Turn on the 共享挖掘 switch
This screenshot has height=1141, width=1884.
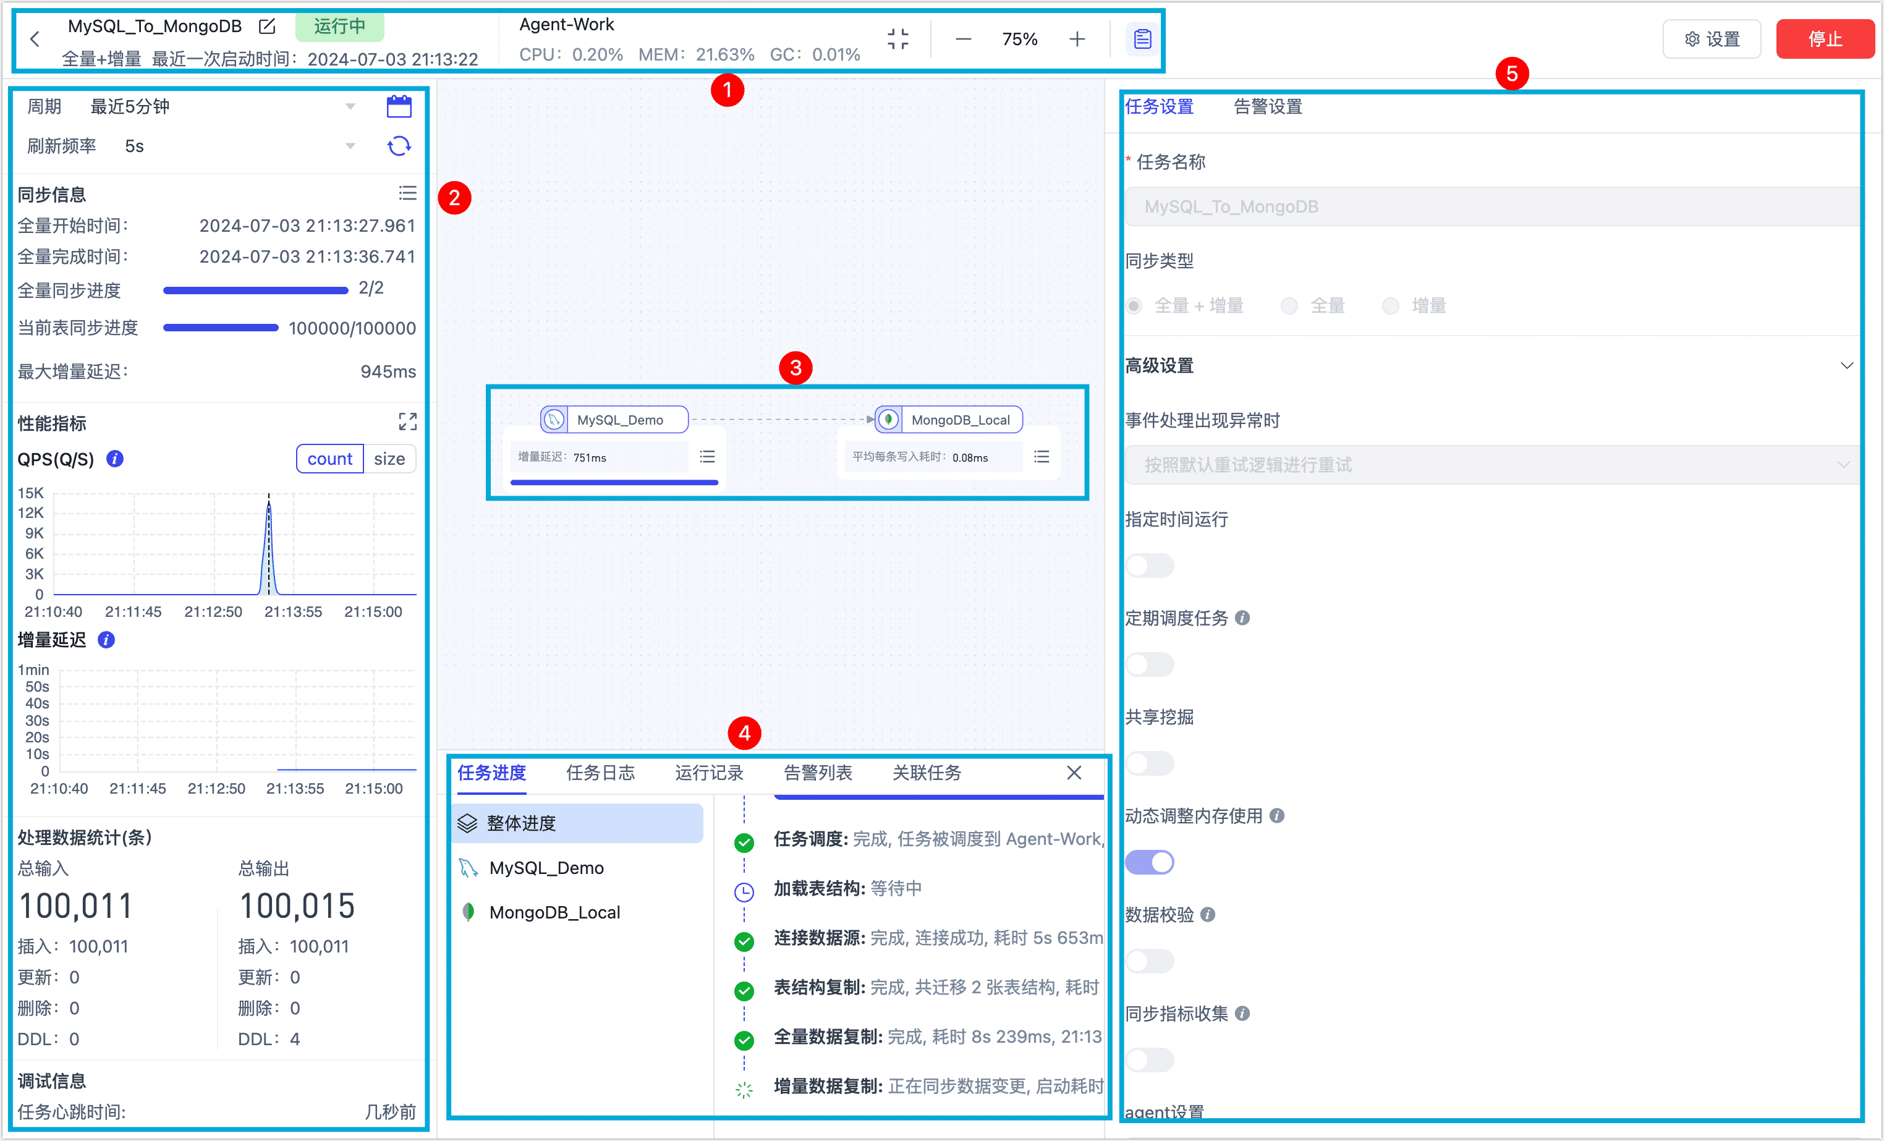pos(1149,763)
